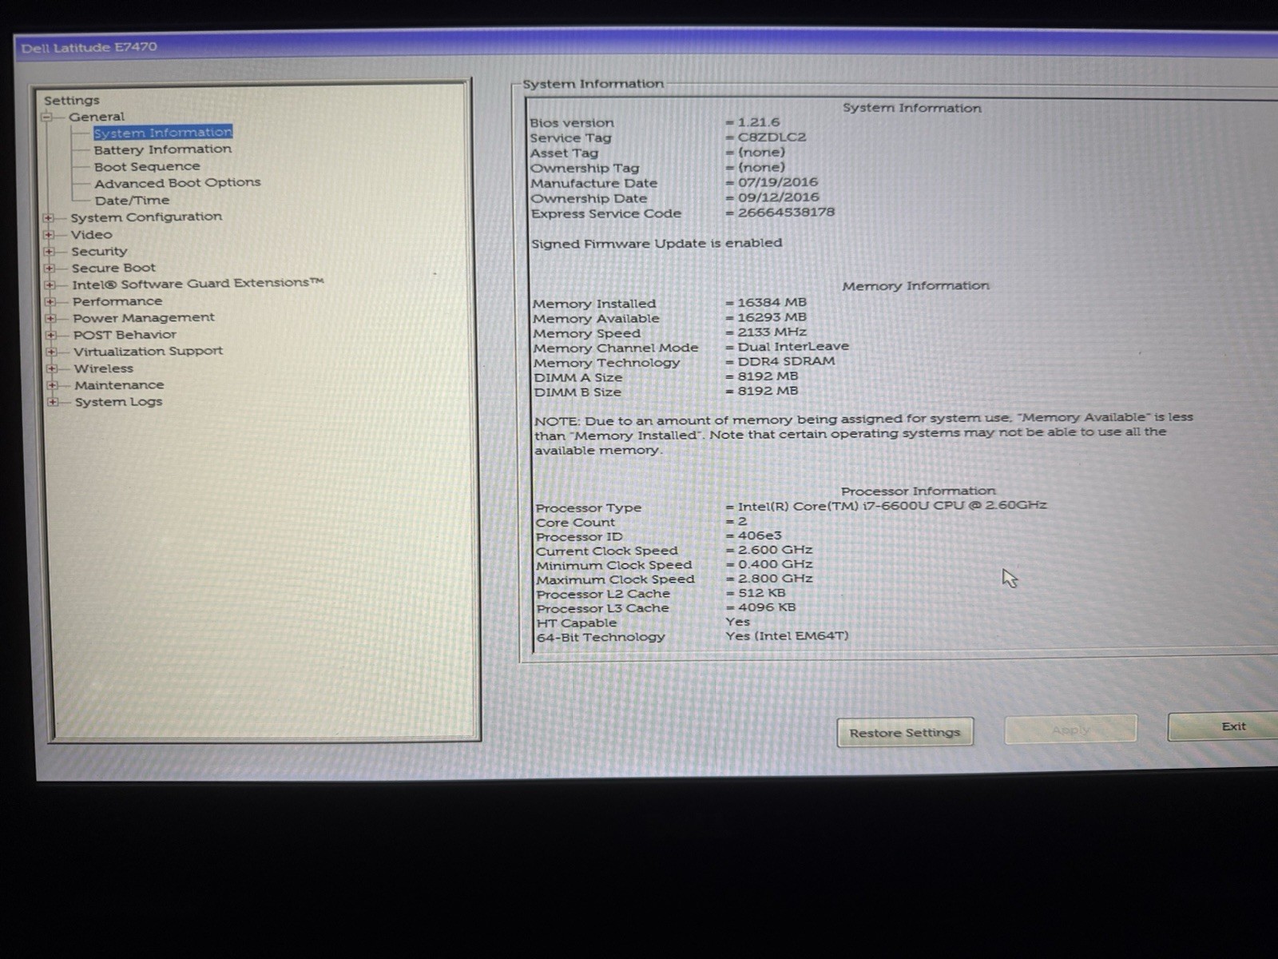Image resolution: width=1278 pixels, height=959 pixels.
Task: Click the Settings root label
Action: pos(72,100)
